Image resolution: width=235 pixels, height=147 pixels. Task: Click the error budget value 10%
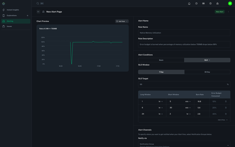coord(214,101)
